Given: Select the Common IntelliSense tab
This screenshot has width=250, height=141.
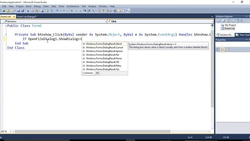Looking at the screenshot, I should 88,73.
